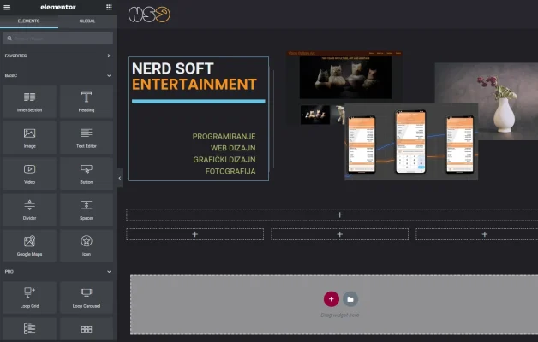Collapse the Basic widgets category

[x=109, y=75]
